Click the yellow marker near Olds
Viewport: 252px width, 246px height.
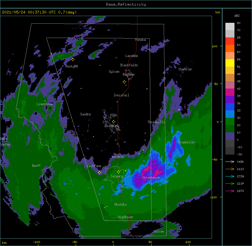tap(113, 122)
